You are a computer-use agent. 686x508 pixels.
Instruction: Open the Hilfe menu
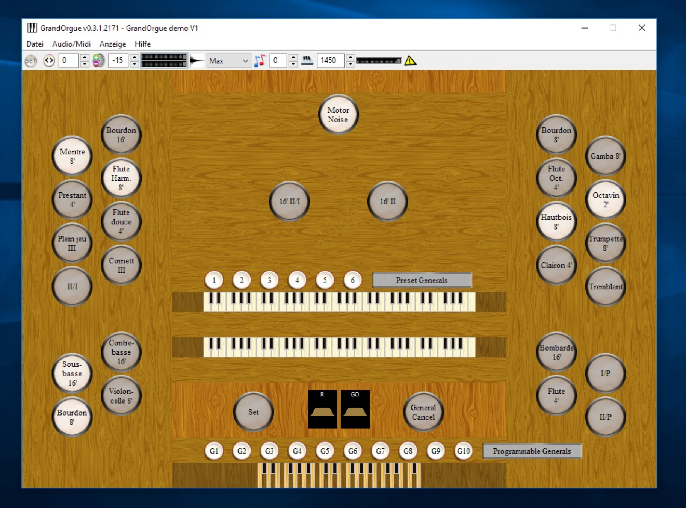143,44
